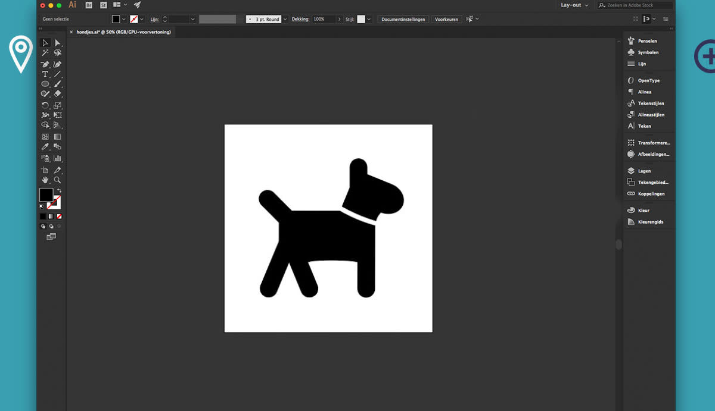Open the 3 pt. Round brush dropdown
The height and width of the screenshot is (411, 715).
[285, 19]
